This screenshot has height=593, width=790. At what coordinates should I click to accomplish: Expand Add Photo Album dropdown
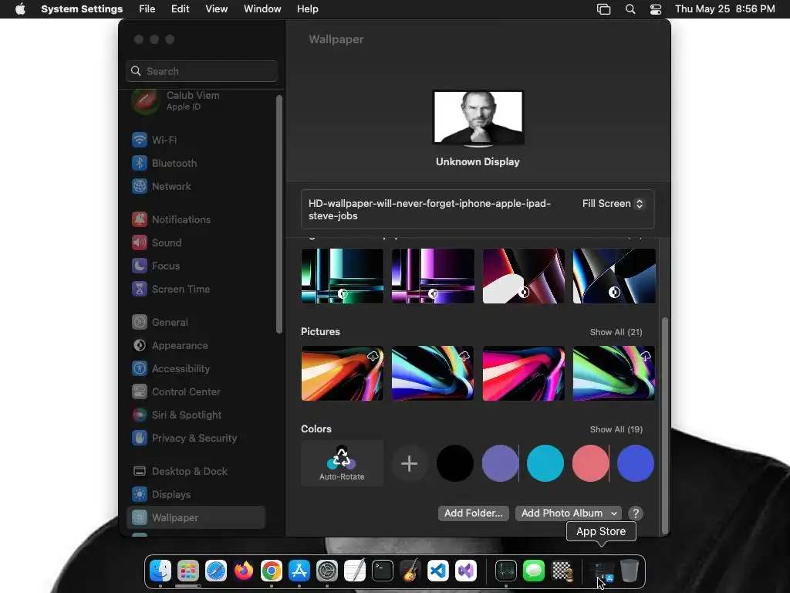pos(569,513)
